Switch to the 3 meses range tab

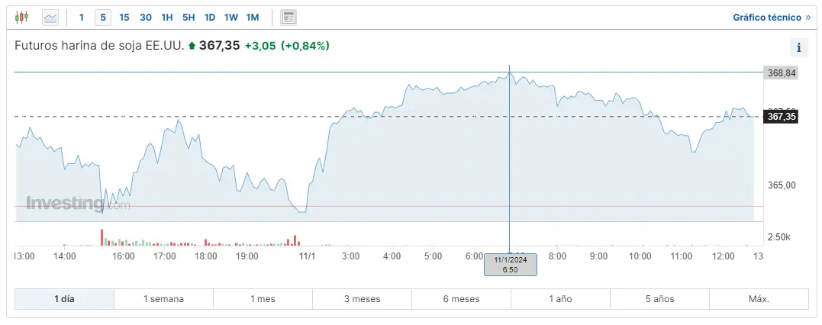tap(362, 299)
